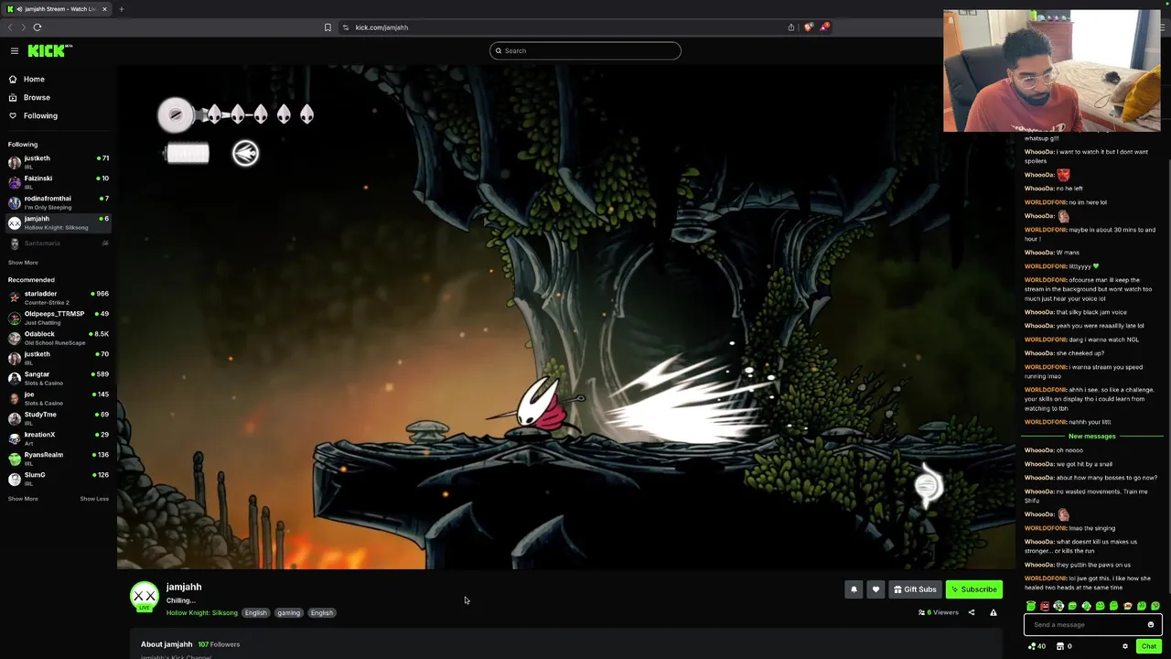
Task: Open the Kick logo homepage
Action: click(49, 51)
